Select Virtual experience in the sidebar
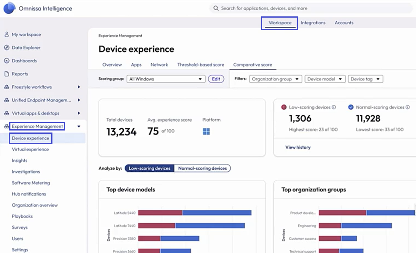The image size is (416, 253). tap(30, 149)
